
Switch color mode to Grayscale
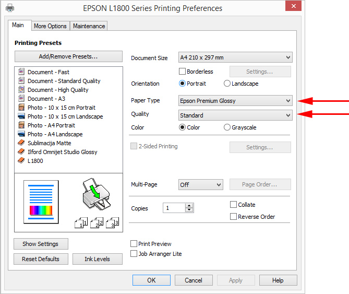click(227, 127)
